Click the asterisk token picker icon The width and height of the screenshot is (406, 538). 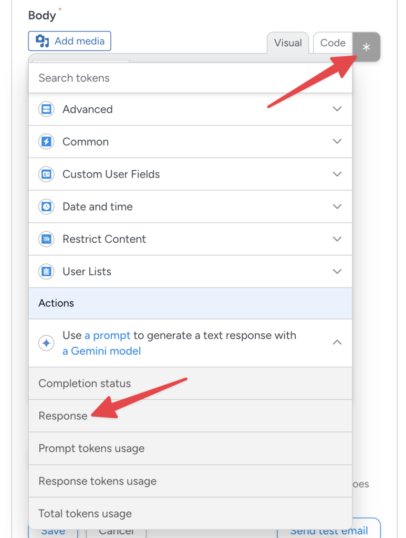coord(366,47)
